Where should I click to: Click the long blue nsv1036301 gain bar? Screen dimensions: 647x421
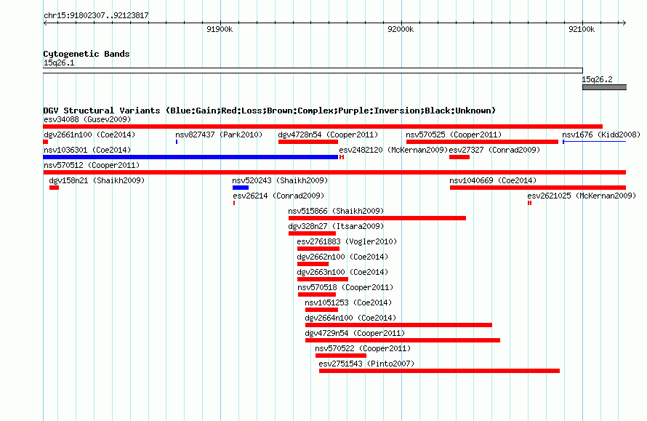pyautogui.click(x=190, y=157)
